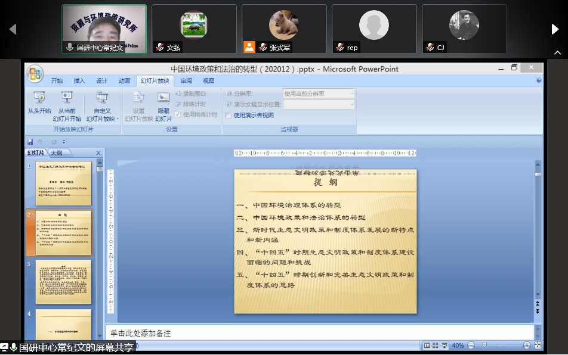Enable the Use Presenter View checkbox
The height and width of the screenshot is (355, 568).
[229, 116]
